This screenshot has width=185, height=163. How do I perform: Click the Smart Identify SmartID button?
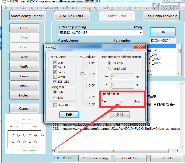tap(27, 16)
